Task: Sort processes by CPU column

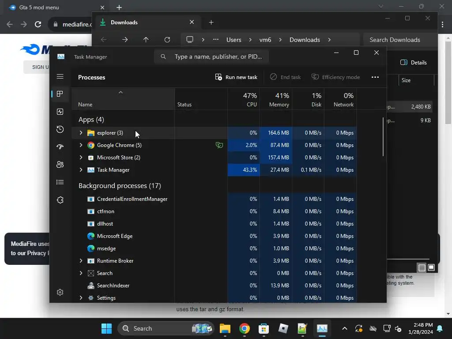Action: 244,99
